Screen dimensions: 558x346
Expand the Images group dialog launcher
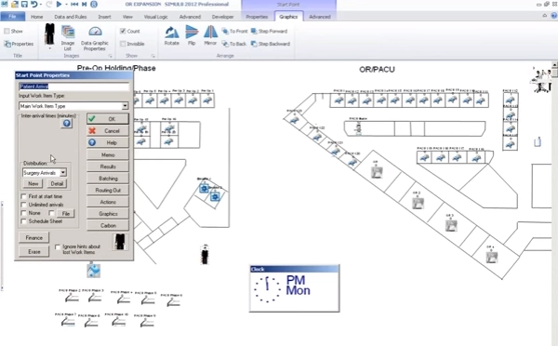[111, 56]
